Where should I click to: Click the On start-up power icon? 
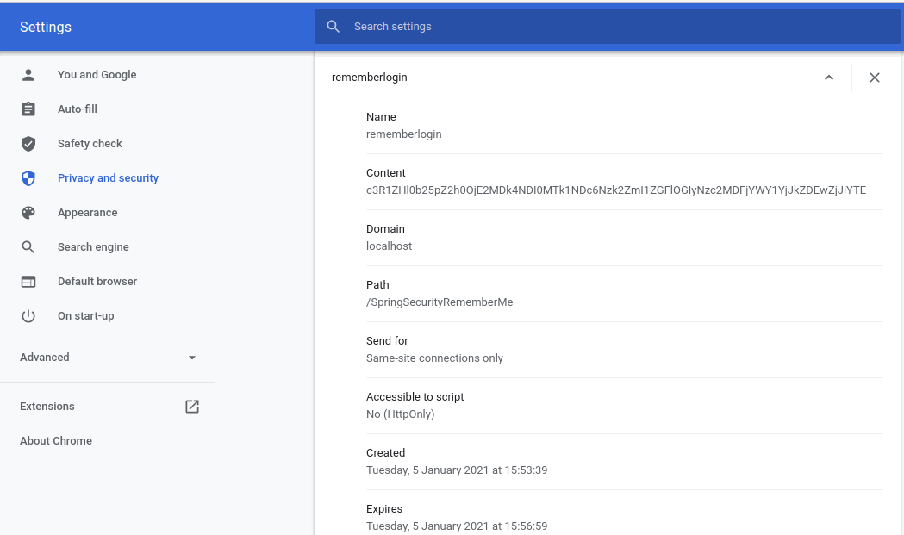[28, 316]
